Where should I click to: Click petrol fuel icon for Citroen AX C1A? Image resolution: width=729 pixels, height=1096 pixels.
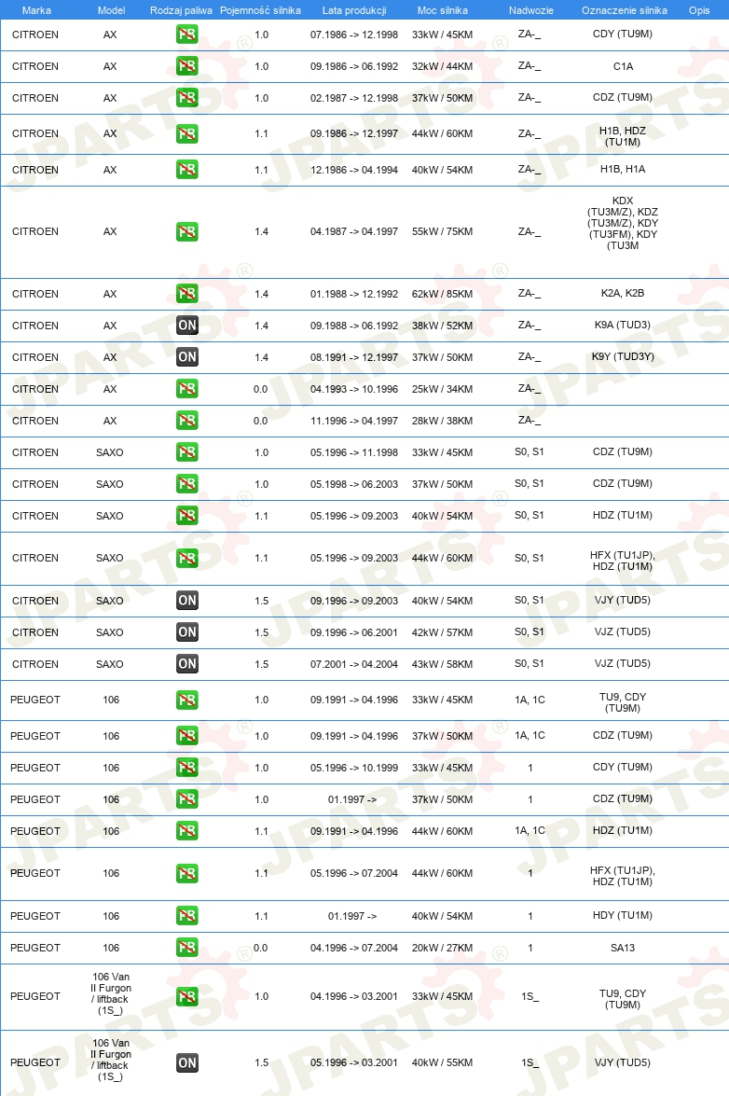(186, 66)
